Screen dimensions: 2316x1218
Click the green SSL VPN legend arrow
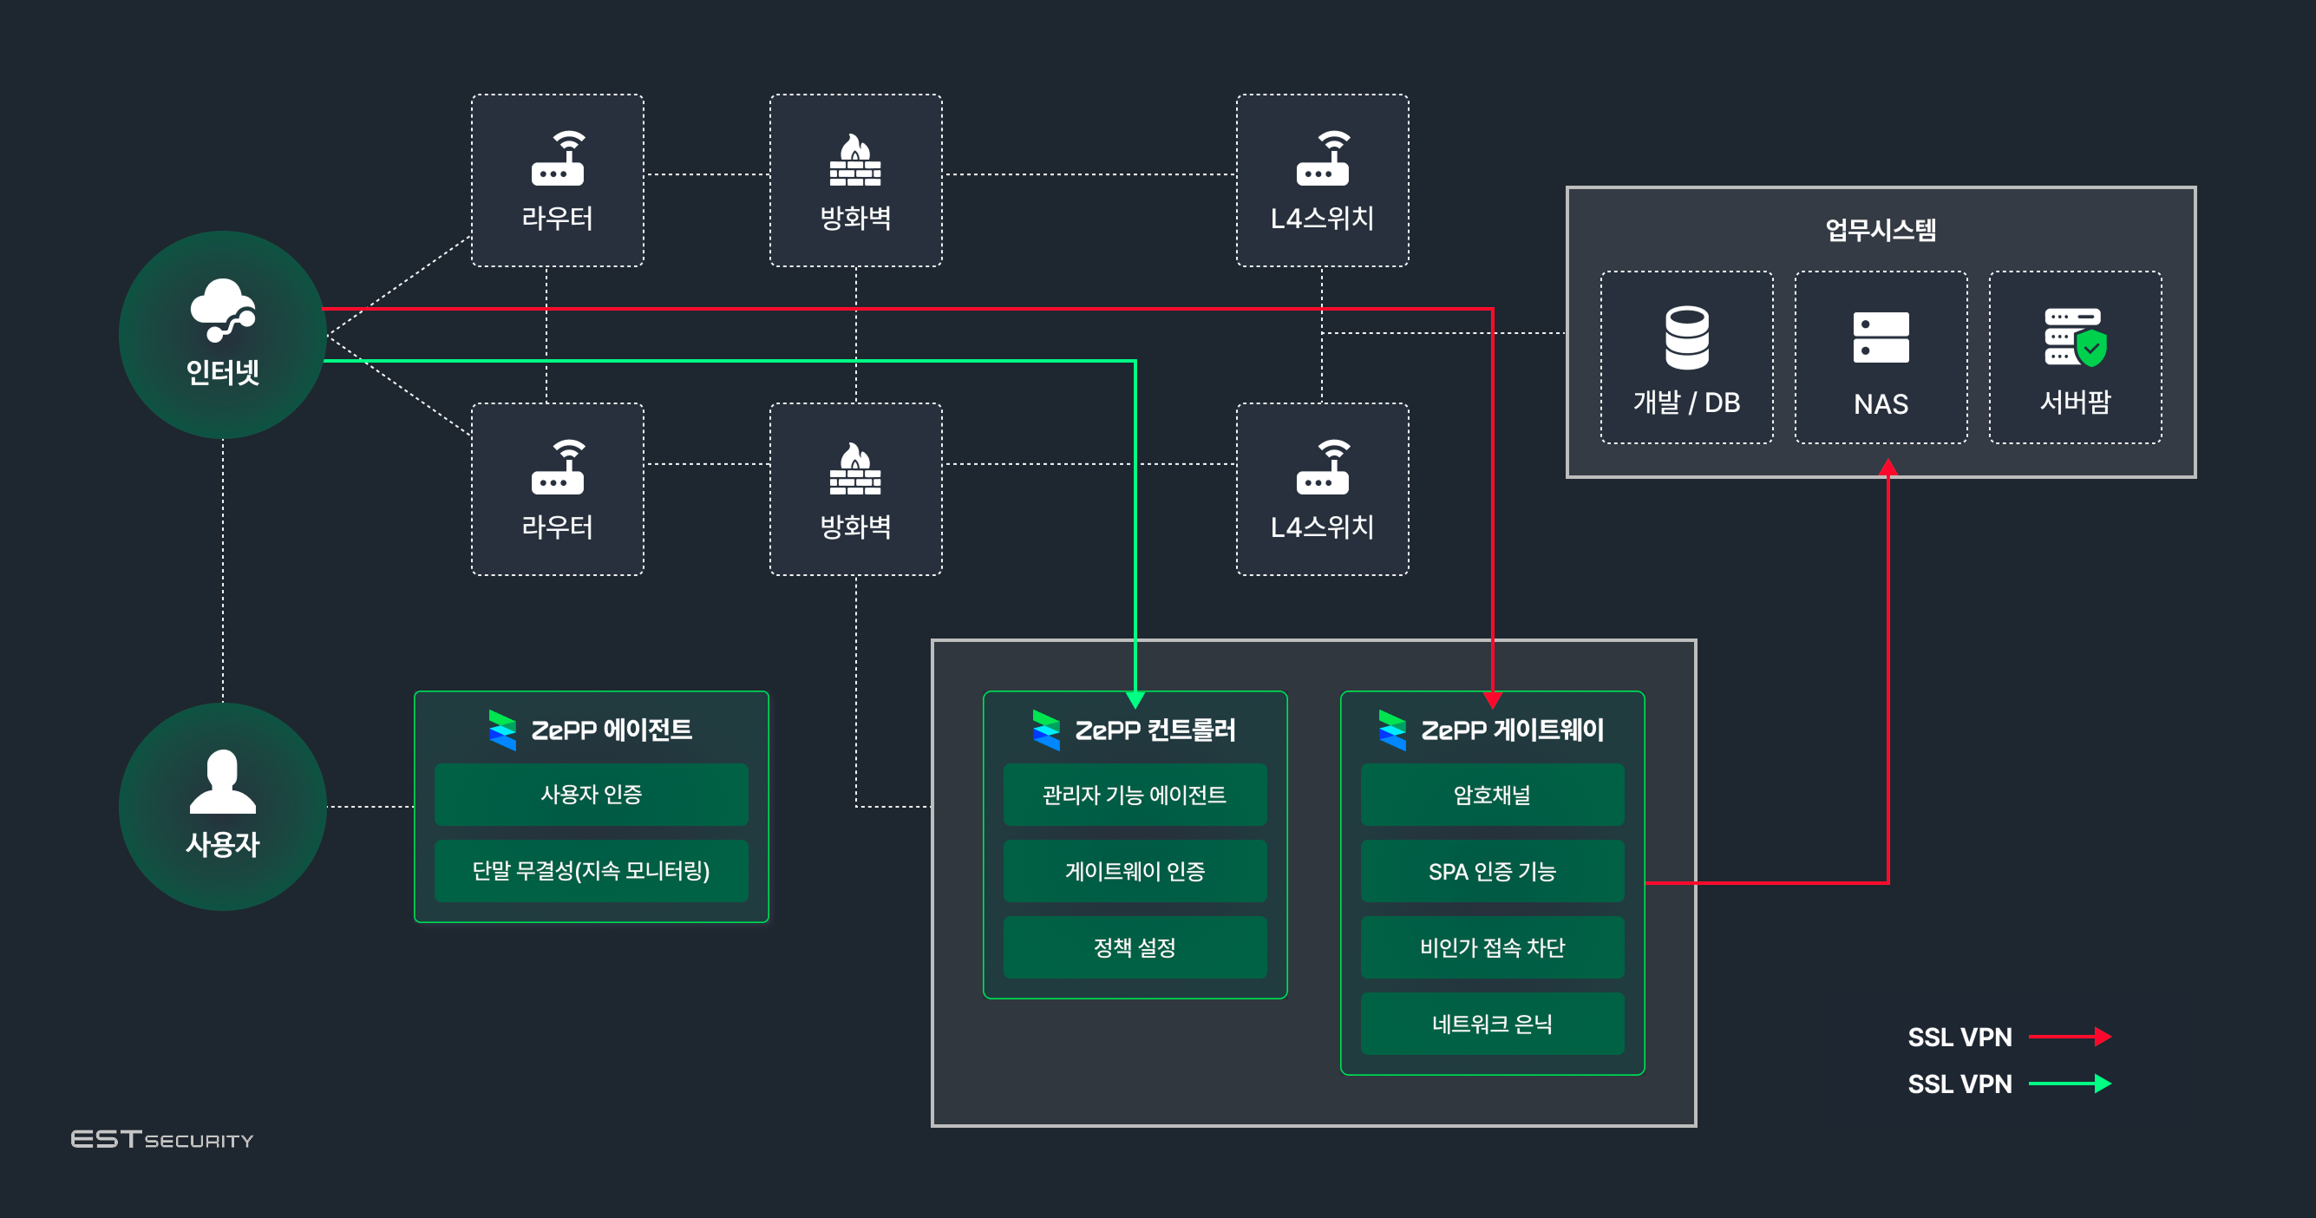point(2070,1084)
